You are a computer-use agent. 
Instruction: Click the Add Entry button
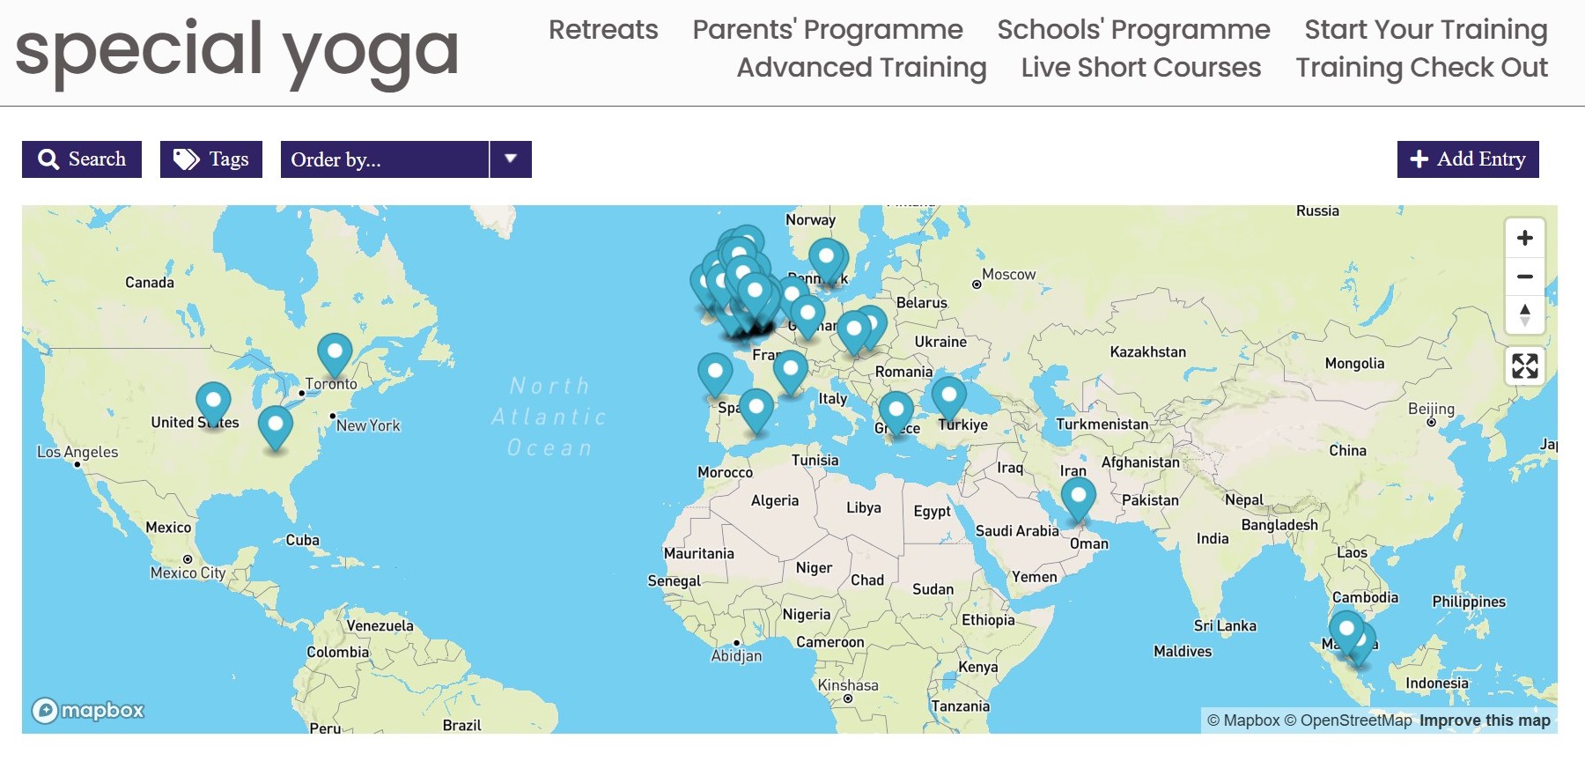point(1468,159)
